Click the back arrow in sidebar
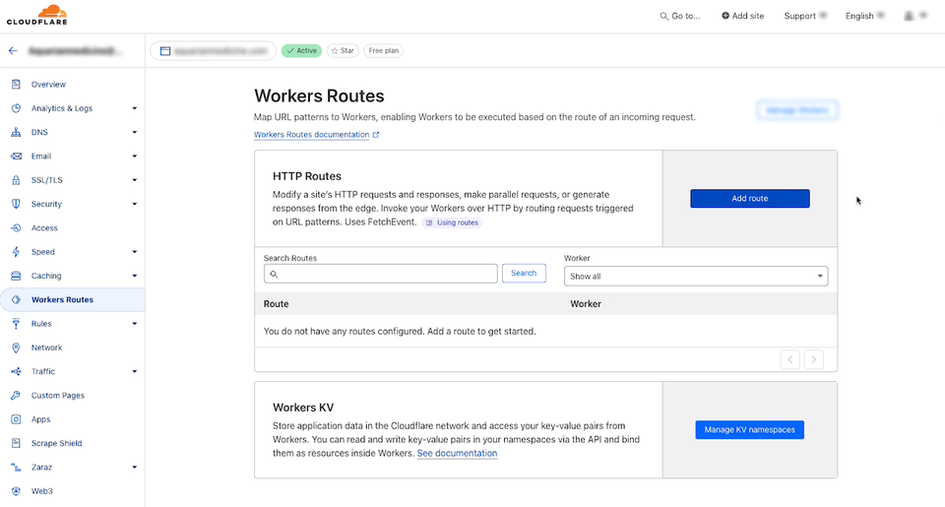945x507 pixels. point(13,50)
